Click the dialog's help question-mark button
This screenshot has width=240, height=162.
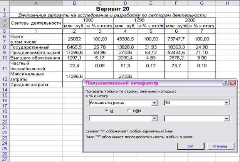pyautogui.click(x=226, y=83)
